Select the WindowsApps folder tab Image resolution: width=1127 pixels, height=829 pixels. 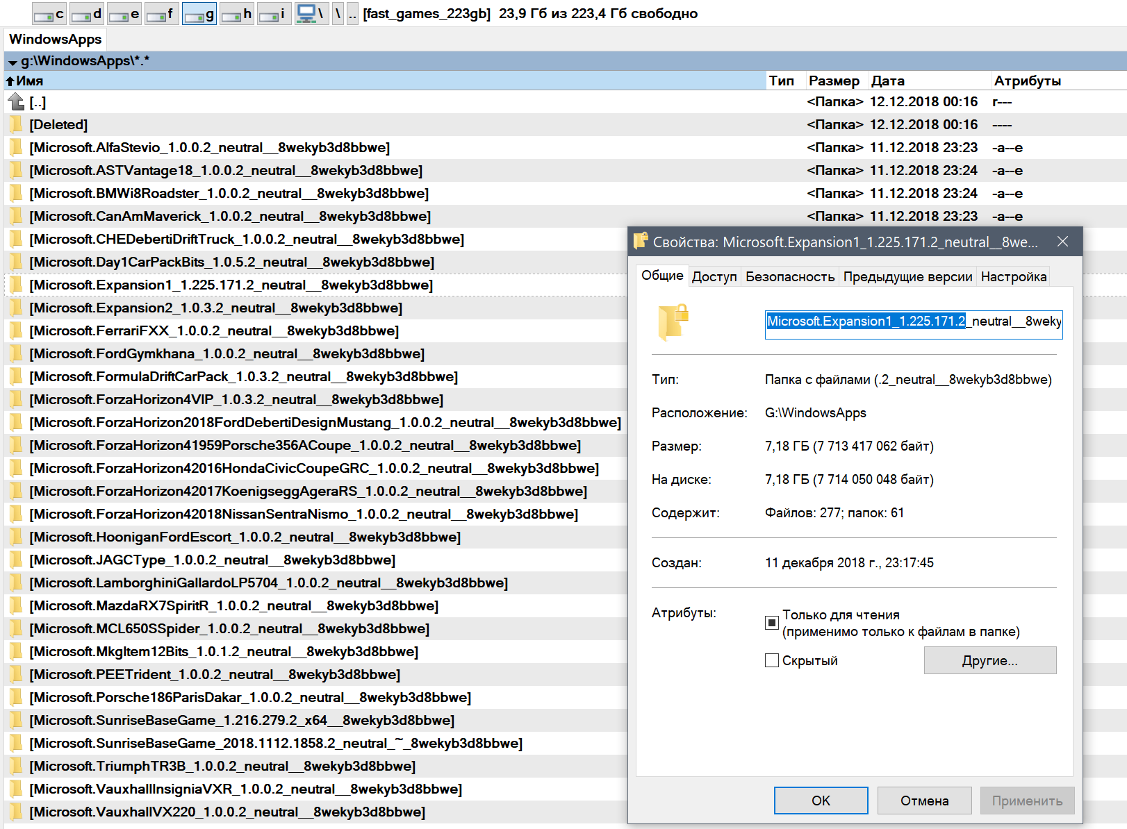(56, 40)
